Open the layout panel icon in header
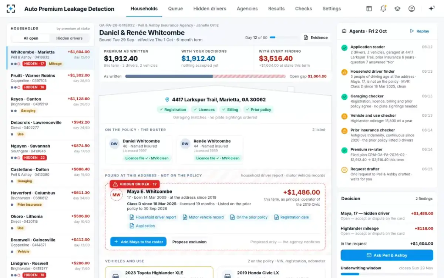 tap(369, 9)
